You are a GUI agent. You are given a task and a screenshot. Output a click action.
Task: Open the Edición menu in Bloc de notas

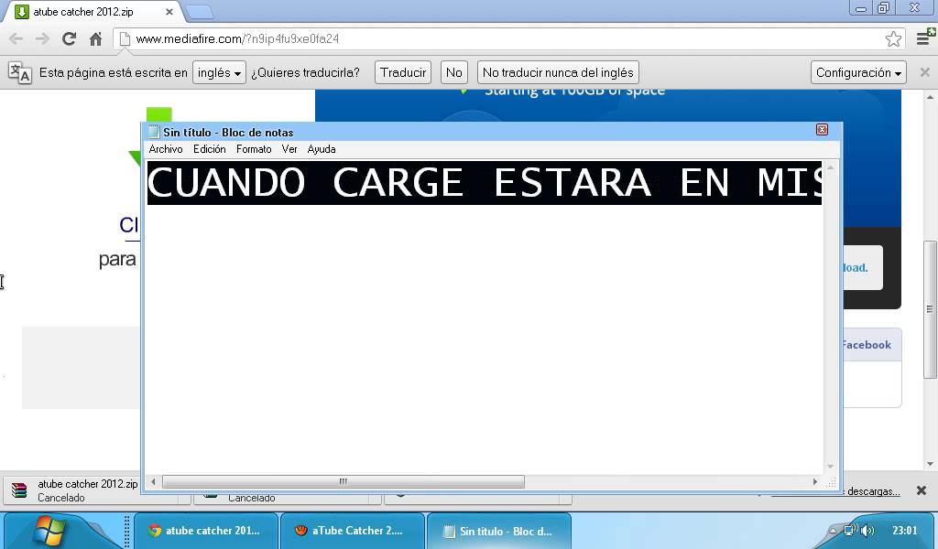(210, 149)
